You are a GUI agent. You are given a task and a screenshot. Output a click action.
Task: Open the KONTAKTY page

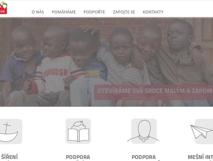pos(153,12)
